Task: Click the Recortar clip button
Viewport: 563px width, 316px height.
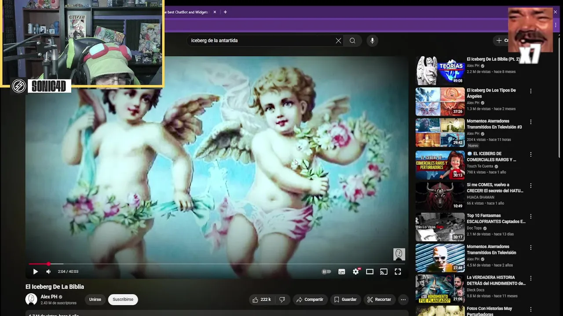Action: click(379, 300)
